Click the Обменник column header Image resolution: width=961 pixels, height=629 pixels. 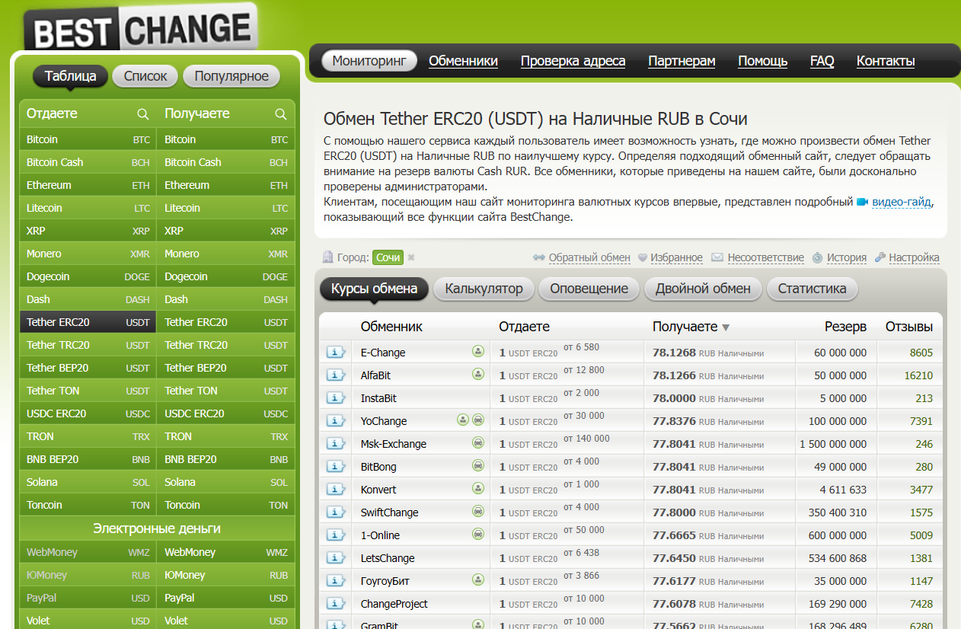click(x=391, y=327)
